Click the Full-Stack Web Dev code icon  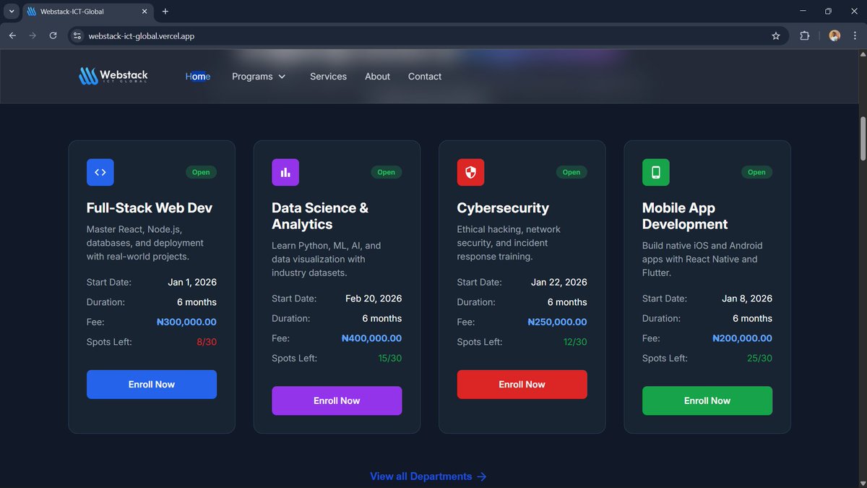(100, 172)
